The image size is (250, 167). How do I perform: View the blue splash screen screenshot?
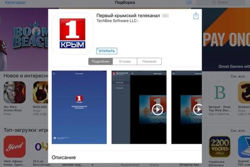[79, 107]
